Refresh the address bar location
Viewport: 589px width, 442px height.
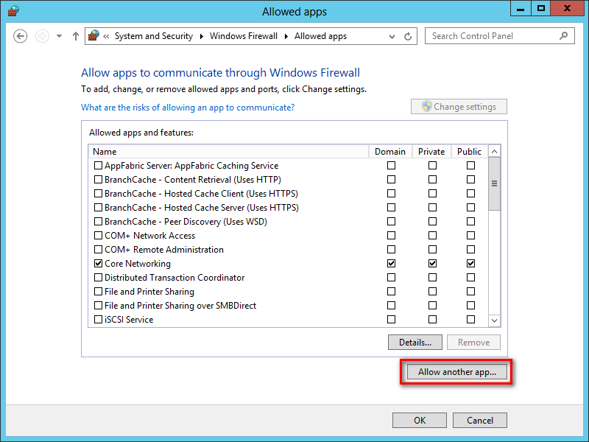click(x=408, y=36)
